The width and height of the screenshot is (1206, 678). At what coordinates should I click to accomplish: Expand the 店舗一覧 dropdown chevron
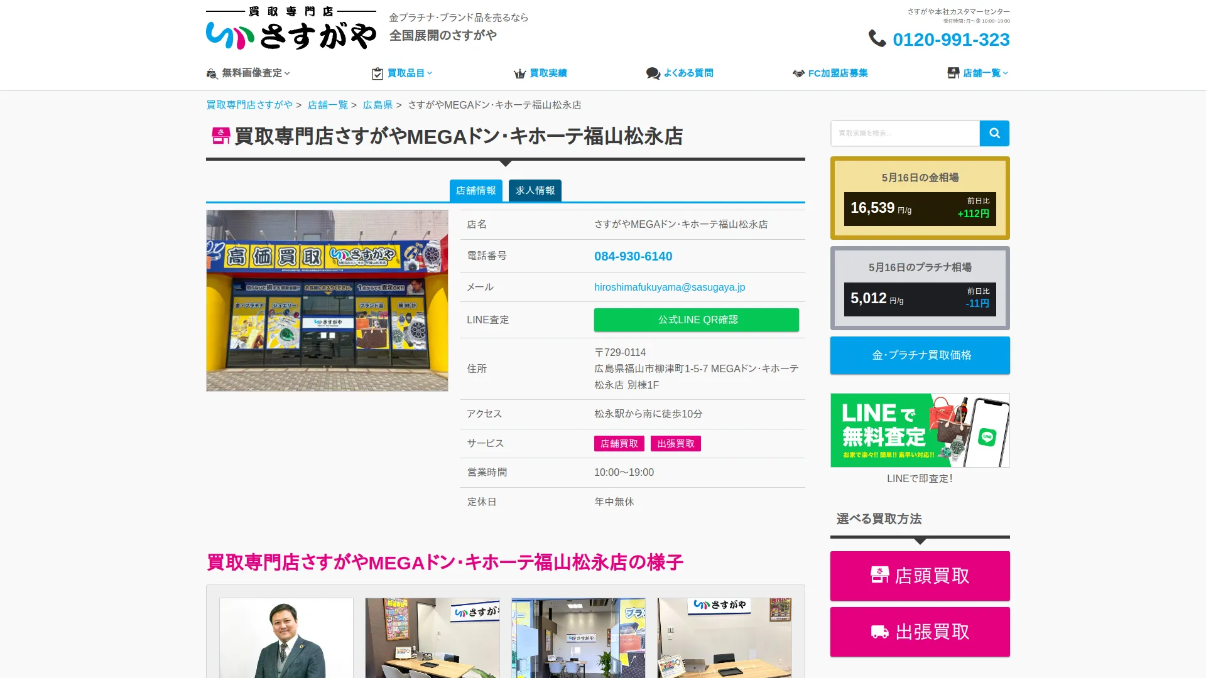[x=1006, y=73]
